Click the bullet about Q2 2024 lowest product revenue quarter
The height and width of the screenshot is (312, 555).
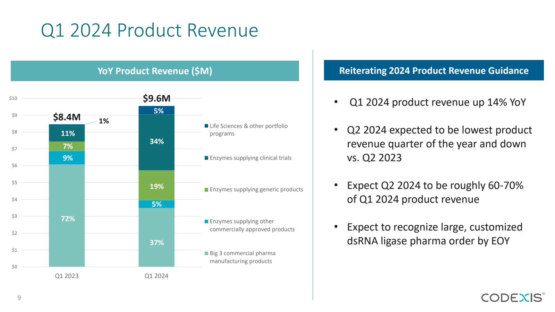pyautogui.click(x=439, y=144)
